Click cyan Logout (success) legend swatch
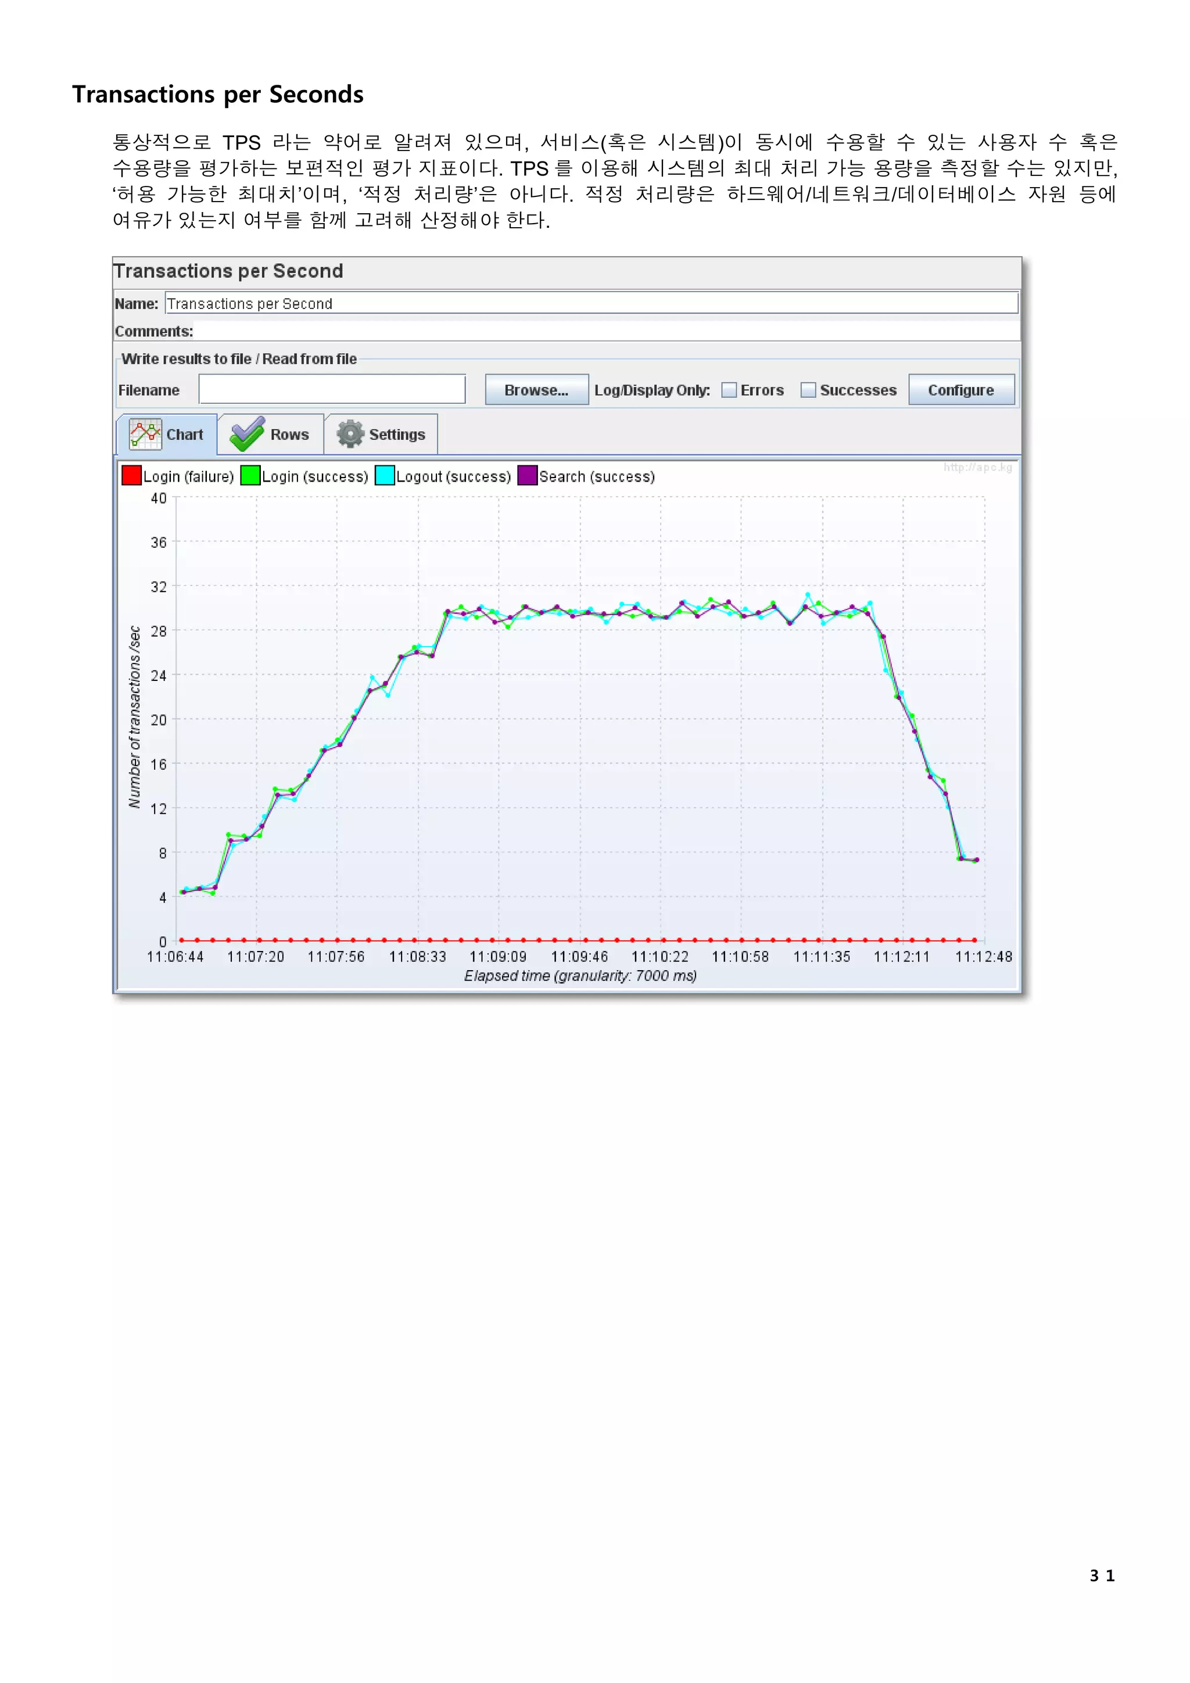 pos(384,476)
